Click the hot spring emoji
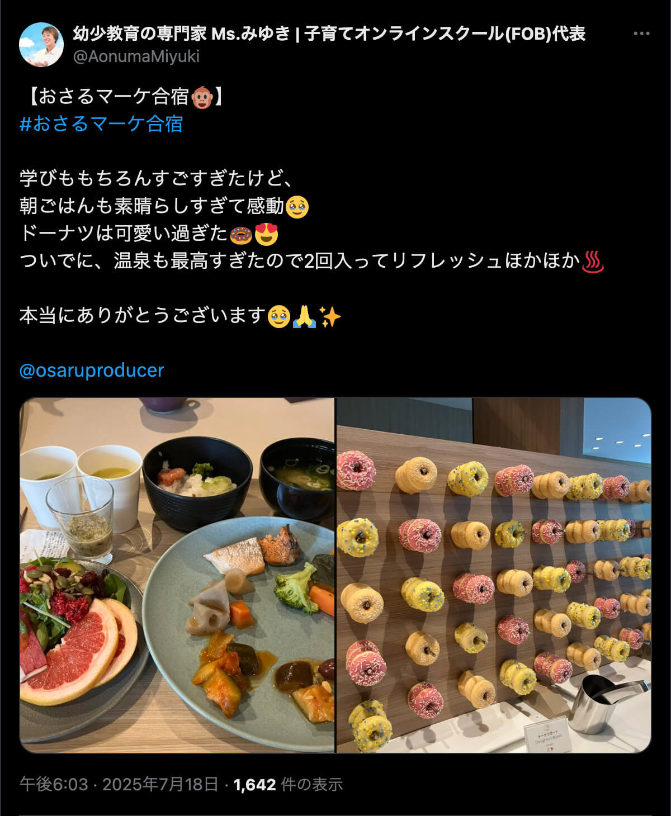671x816 pixels. (593, 262)
